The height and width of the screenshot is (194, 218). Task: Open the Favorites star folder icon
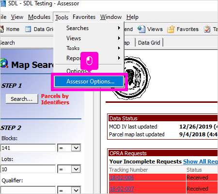click(171, 29)
